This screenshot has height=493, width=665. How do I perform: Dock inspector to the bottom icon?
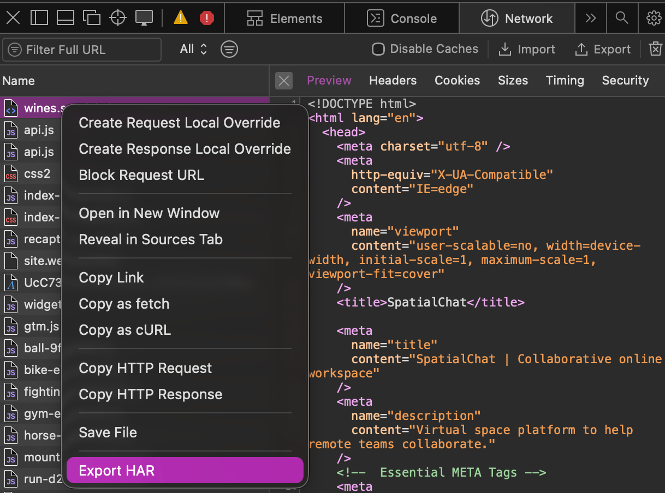(66, 18)
